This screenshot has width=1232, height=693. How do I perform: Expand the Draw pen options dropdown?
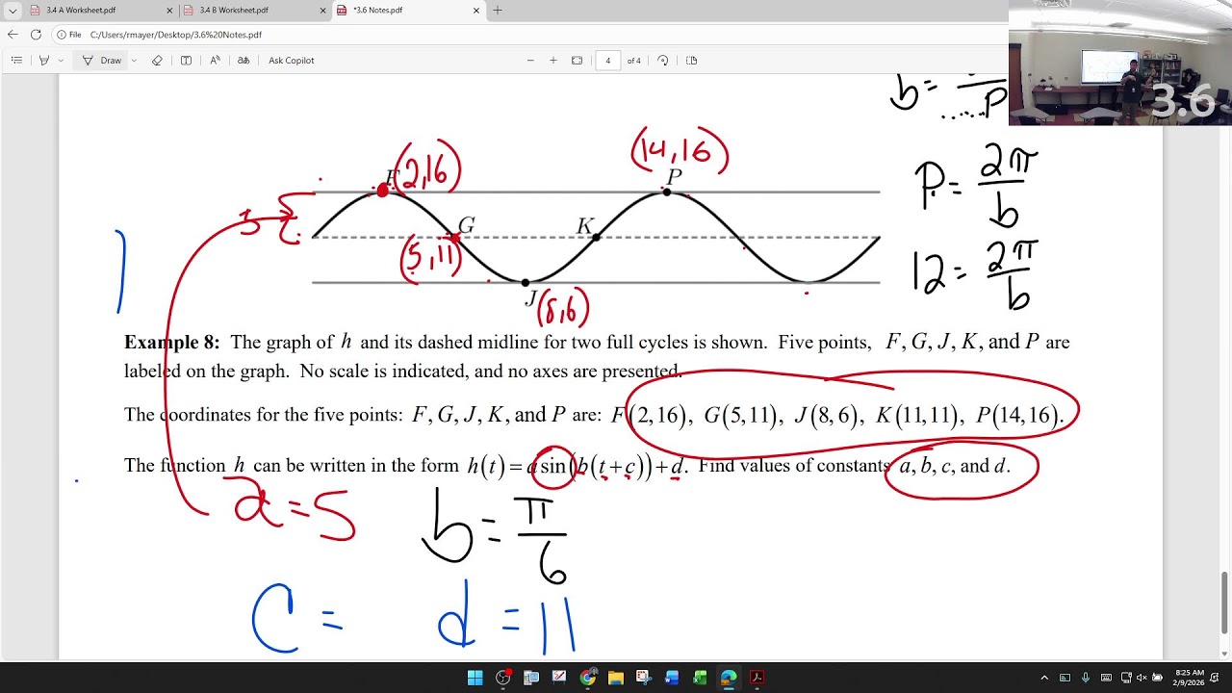(x=134, y=60)
